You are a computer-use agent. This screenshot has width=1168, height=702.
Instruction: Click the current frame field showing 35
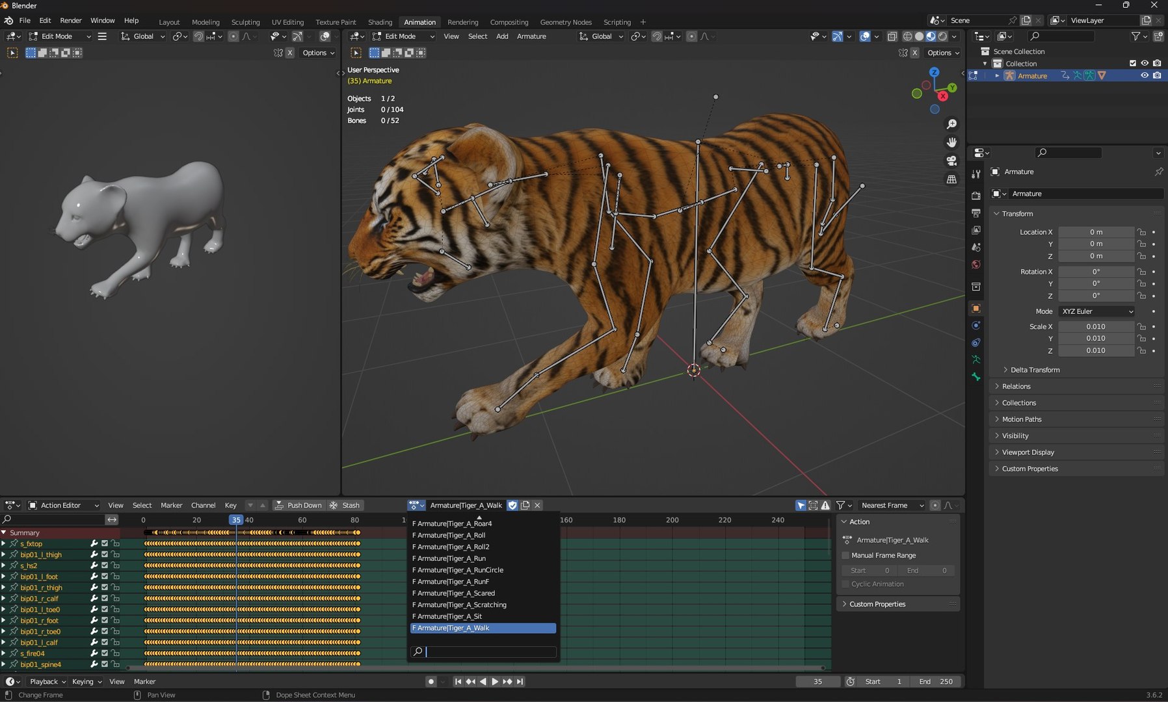point(817,681)
